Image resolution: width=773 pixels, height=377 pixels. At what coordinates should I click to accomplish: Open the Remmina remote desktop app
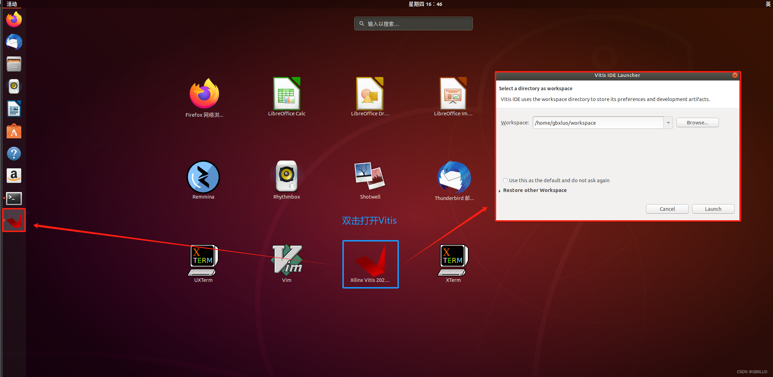(203, 177)
